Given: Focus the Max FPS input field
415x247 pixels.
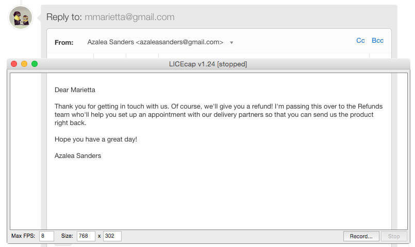Looking at the screenshot, I should click(x=46, y=236).
